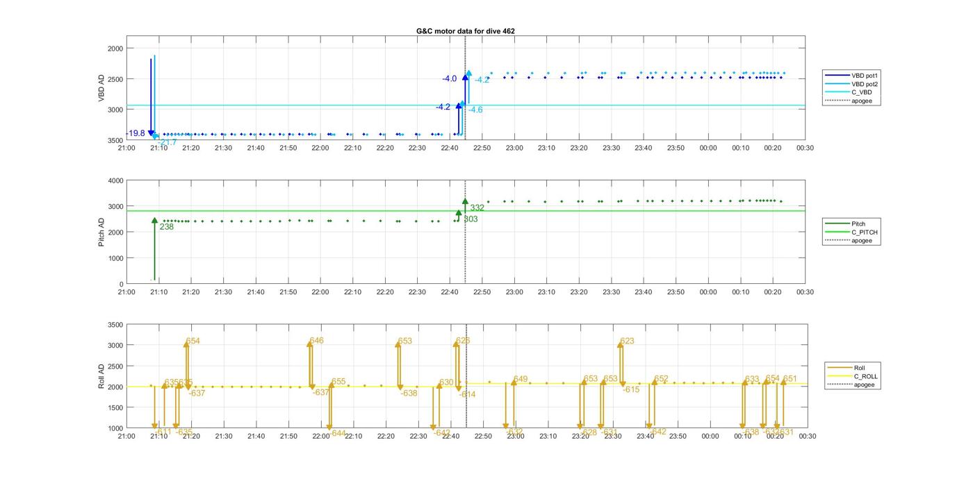The width and height of the screenshot is (973, 481).
Task: Click the '646' roll data label
Action: click(x=316, y=341)
